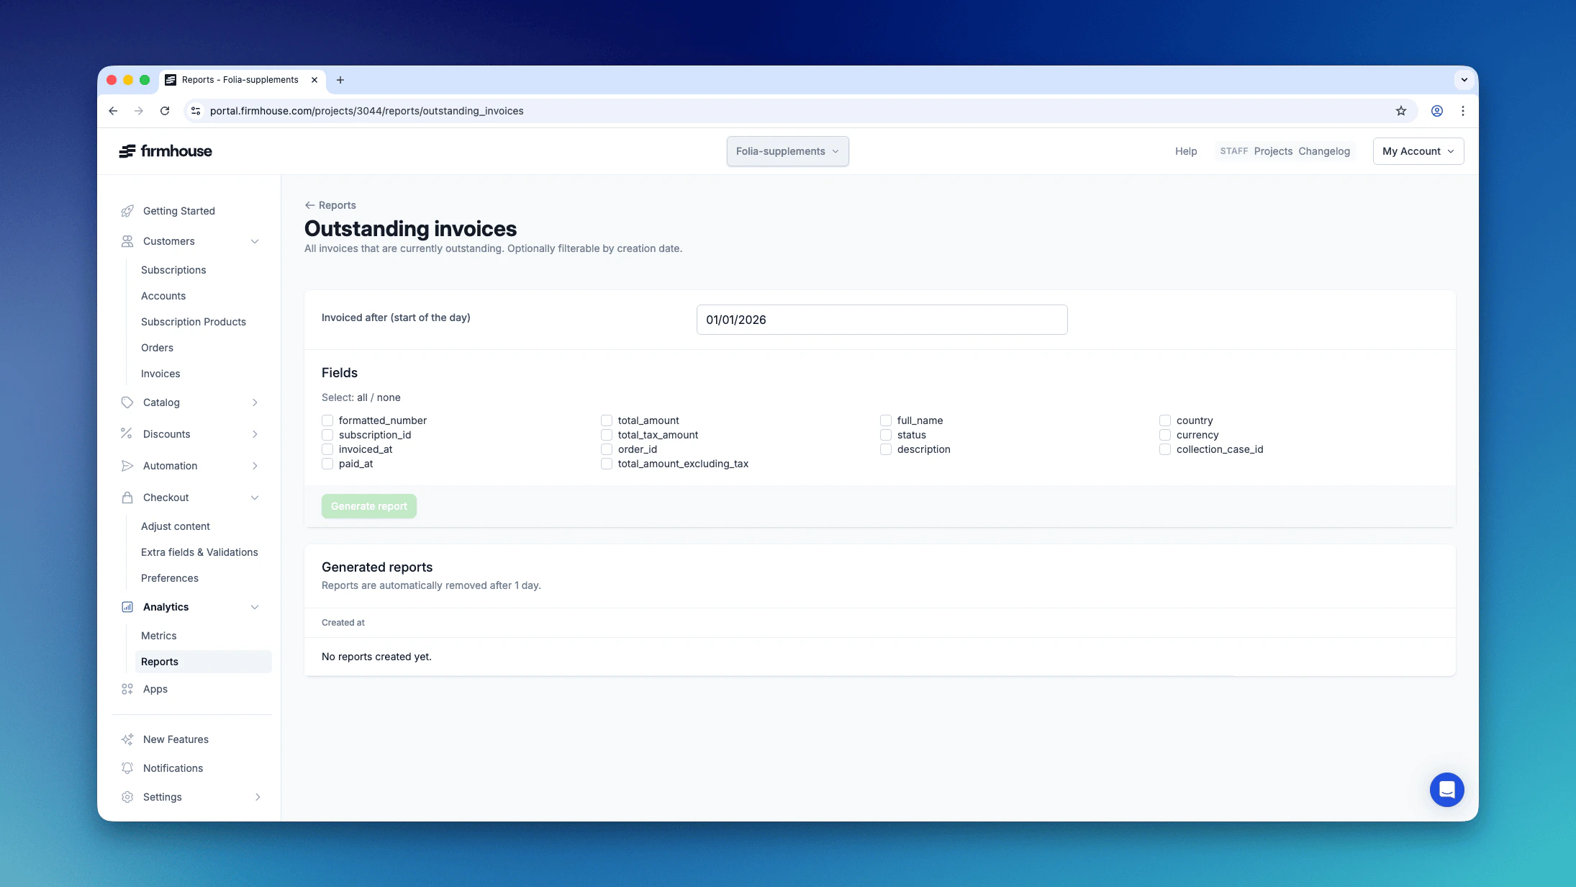Enable the formatted_number field checkbox
Screen dimensions: 1576x887
click(327, 420)
